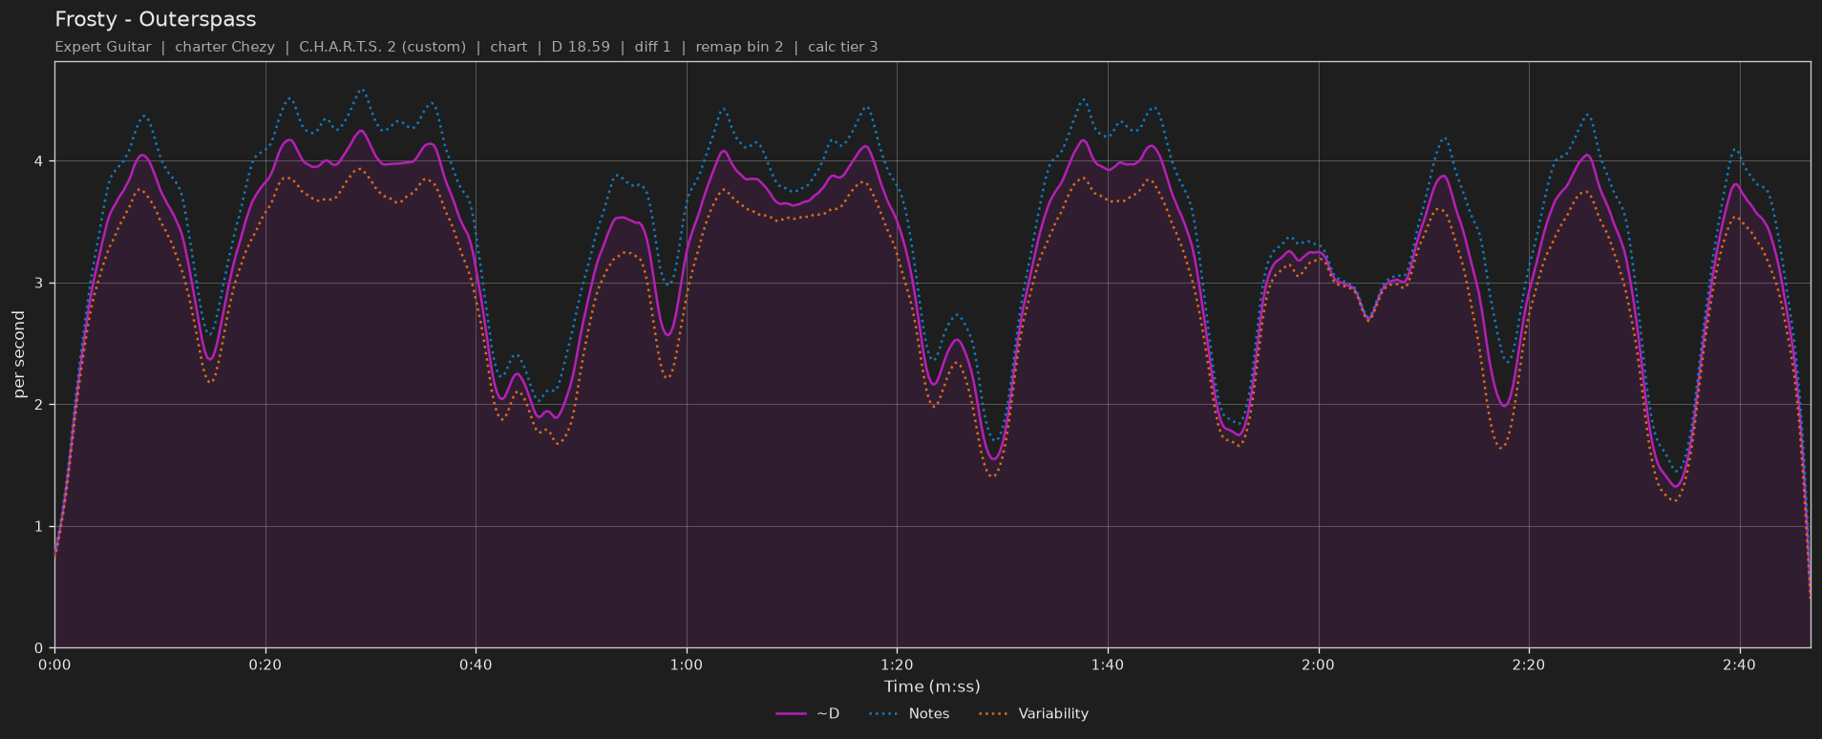Click the '3' y-axis tick label
The image size is (1822, 739).
39,284
